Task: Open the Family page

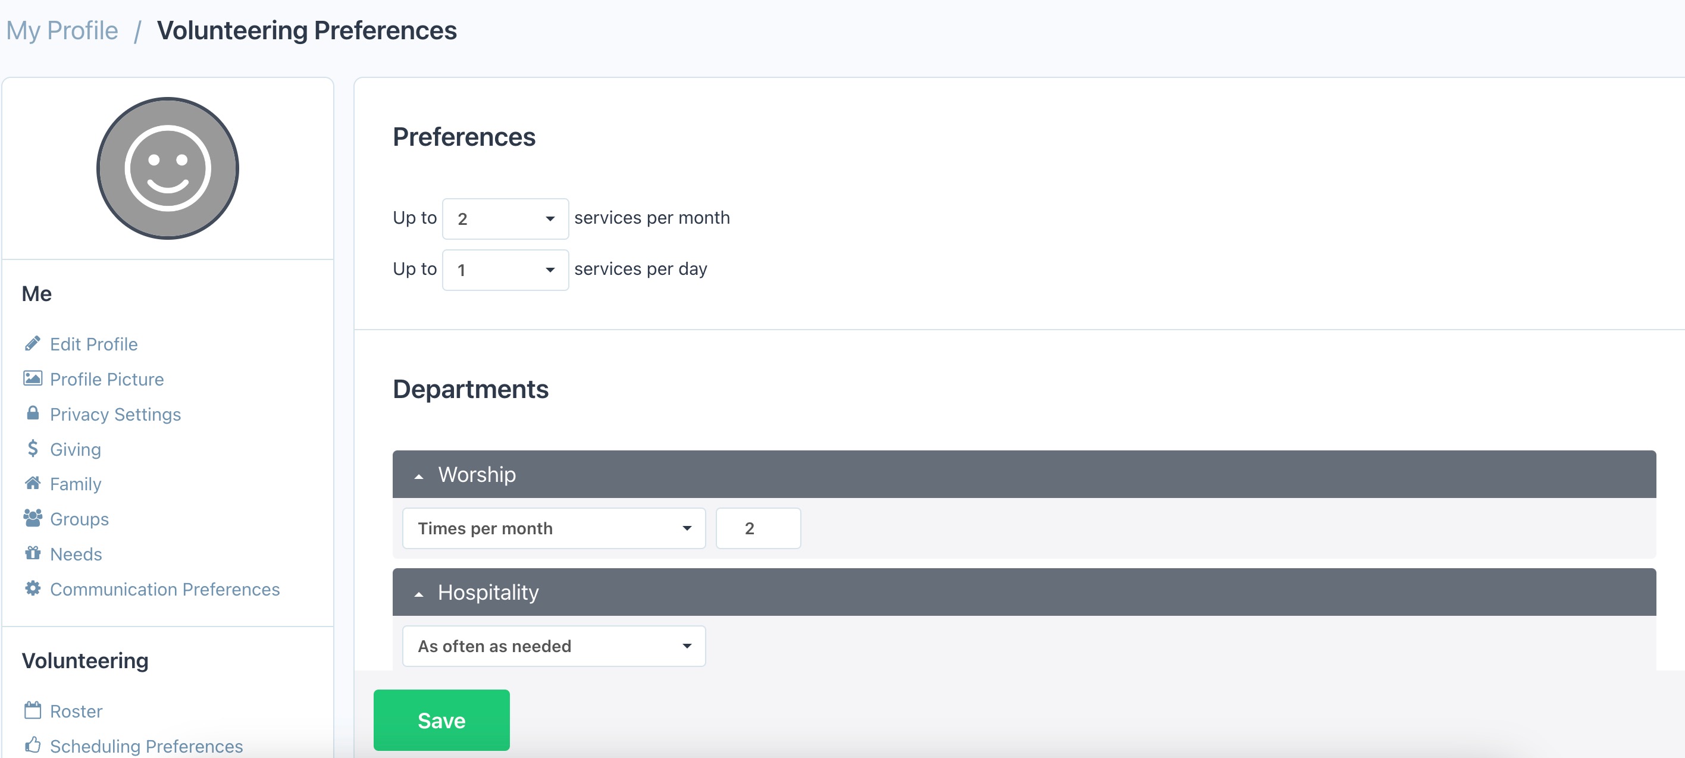Action: tap(75, 484)
